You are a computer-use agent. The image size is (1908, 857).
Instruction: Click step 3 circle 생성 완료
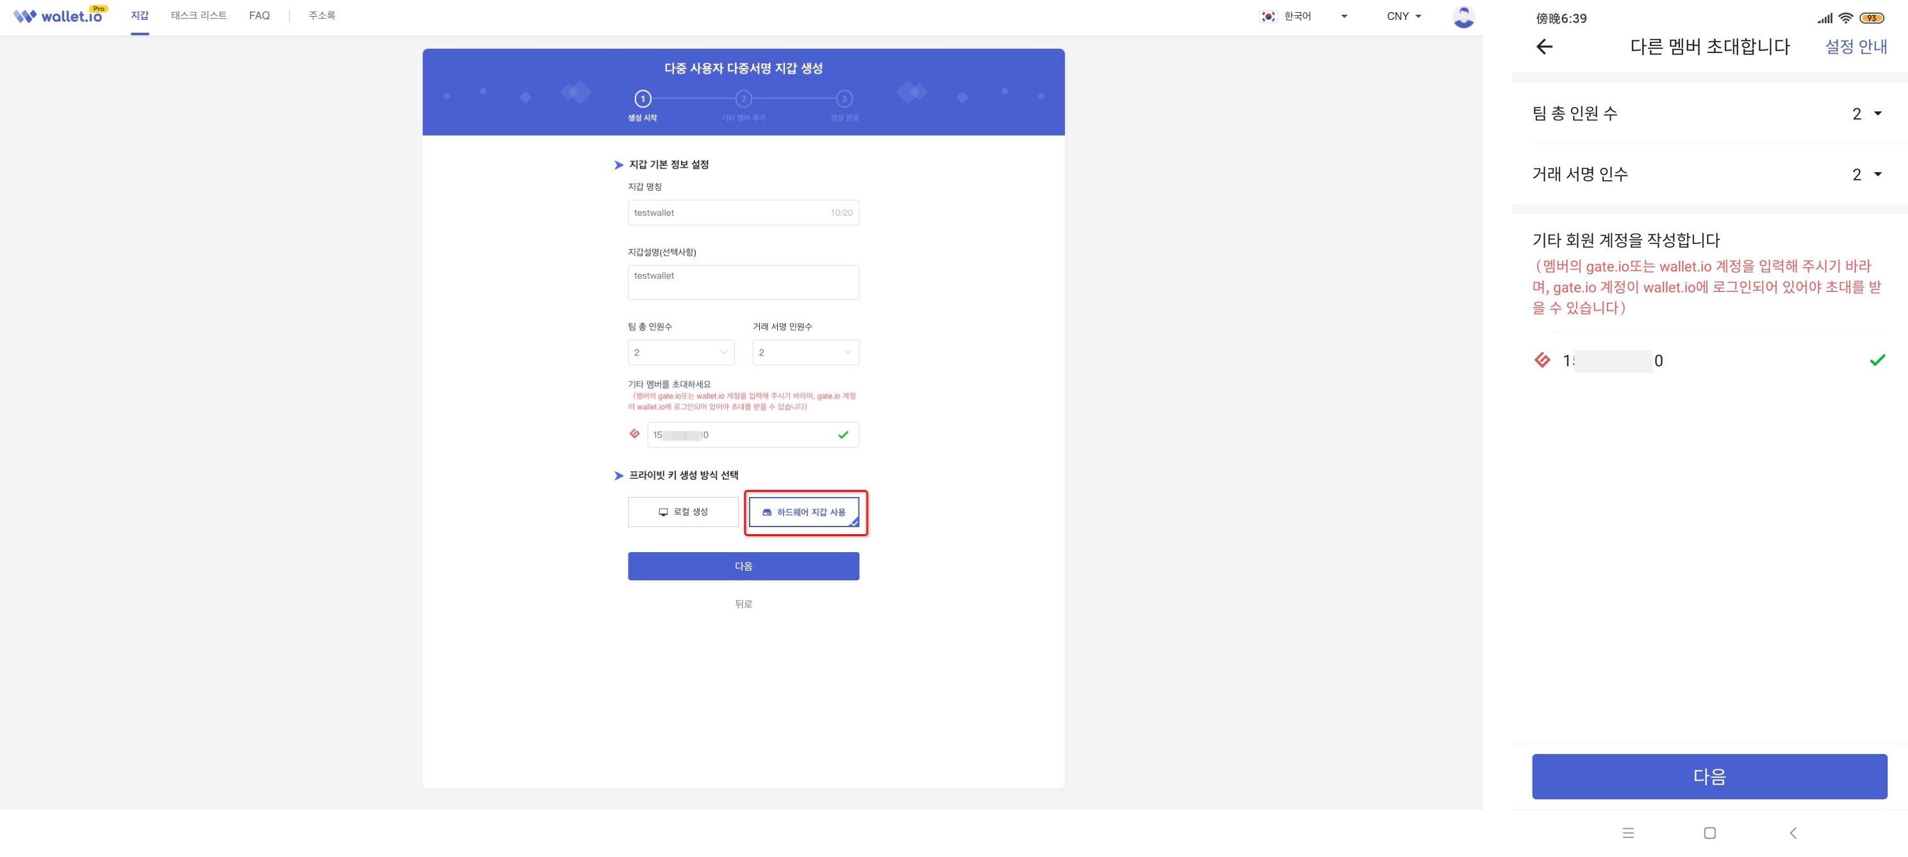(x=844, y=99)
